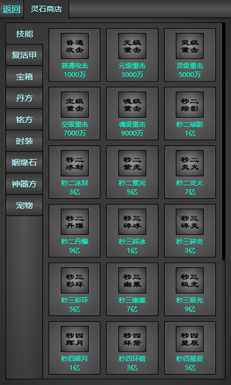
Task: Pick the 秒四环箭 skill icon
Action: tap(132, 339)
